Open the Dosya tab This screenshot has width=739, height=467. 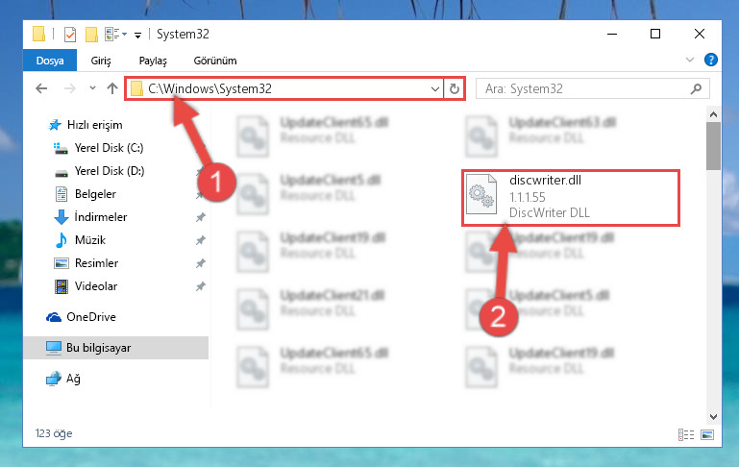tap(50, 61)
